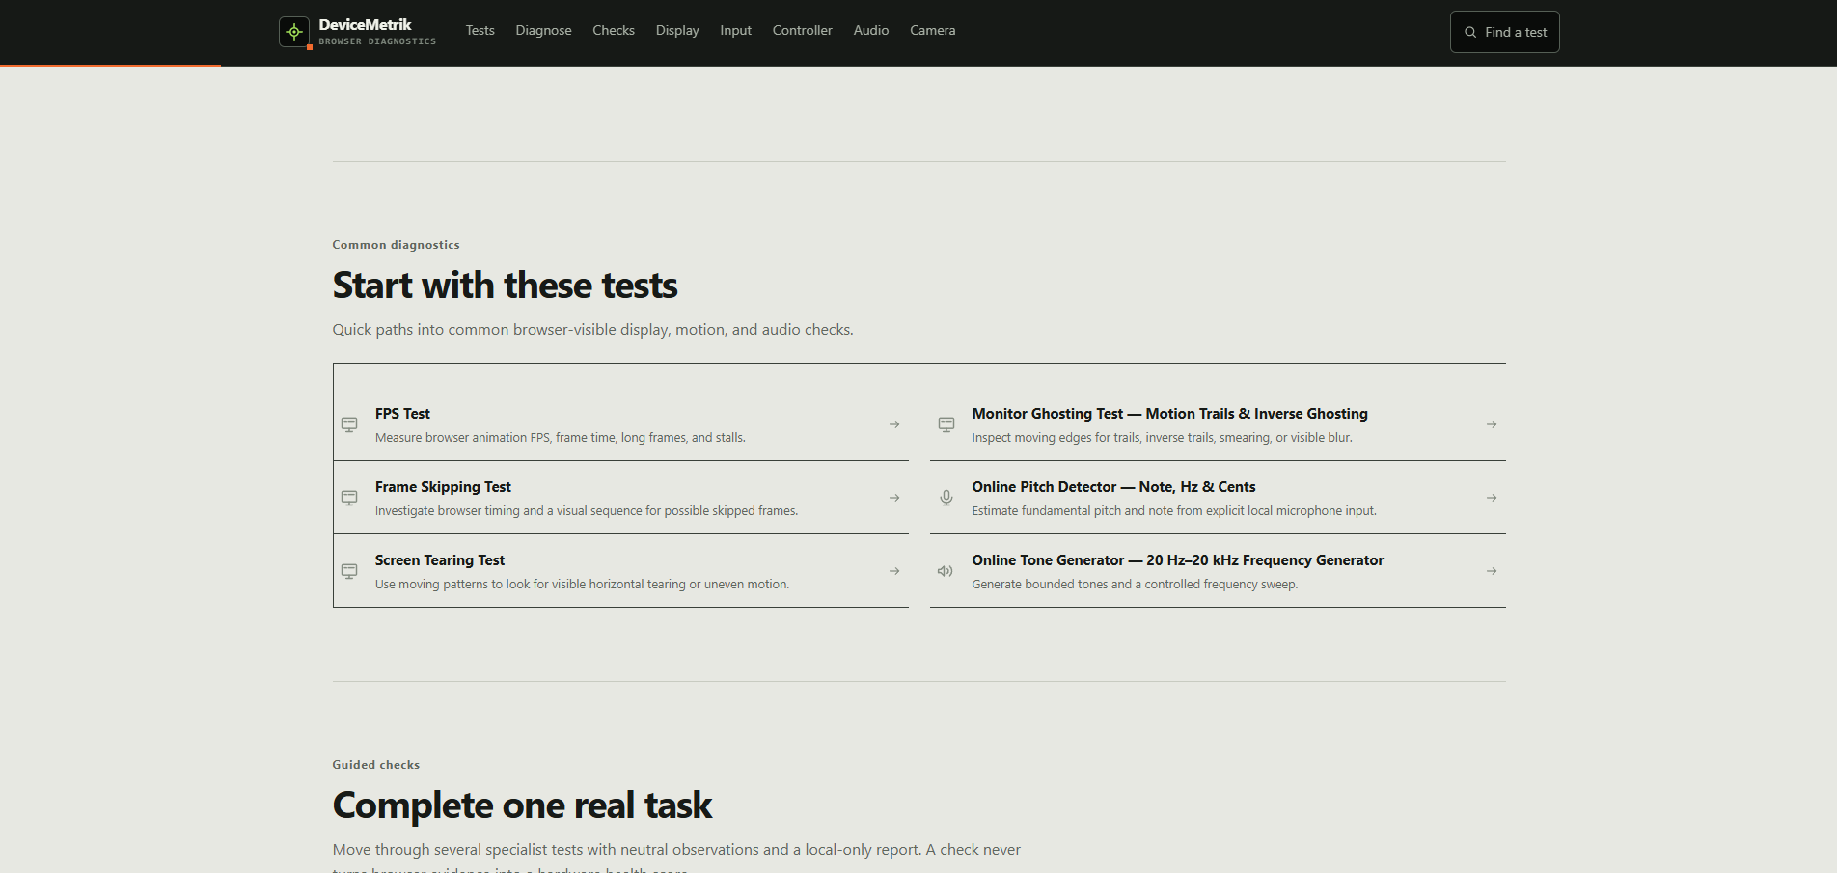Click the magnifier icon in Find a test
The image size is (1837, 873).
click(x=1470, y=32)
